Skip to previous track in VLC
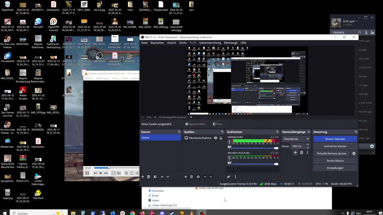383x215 pixels. 95,173
